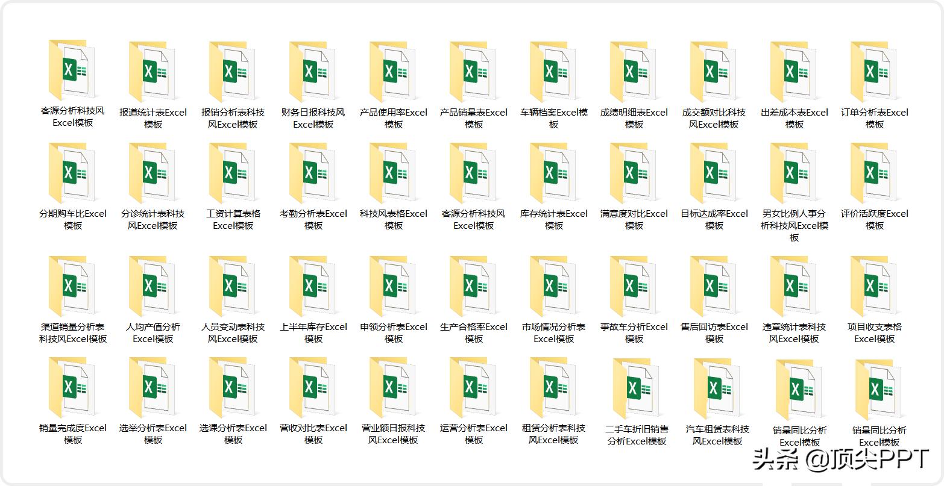Select the 订单分析表Excel模板 folder icon
This screenshot has height=486, width=944.
pyautogui.click(x=874, y=71)
